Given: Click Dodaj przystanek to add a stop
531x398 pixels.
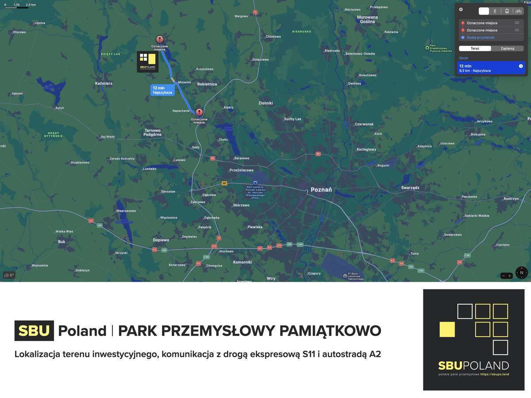Looking at the screenshot, I should 480,38.
